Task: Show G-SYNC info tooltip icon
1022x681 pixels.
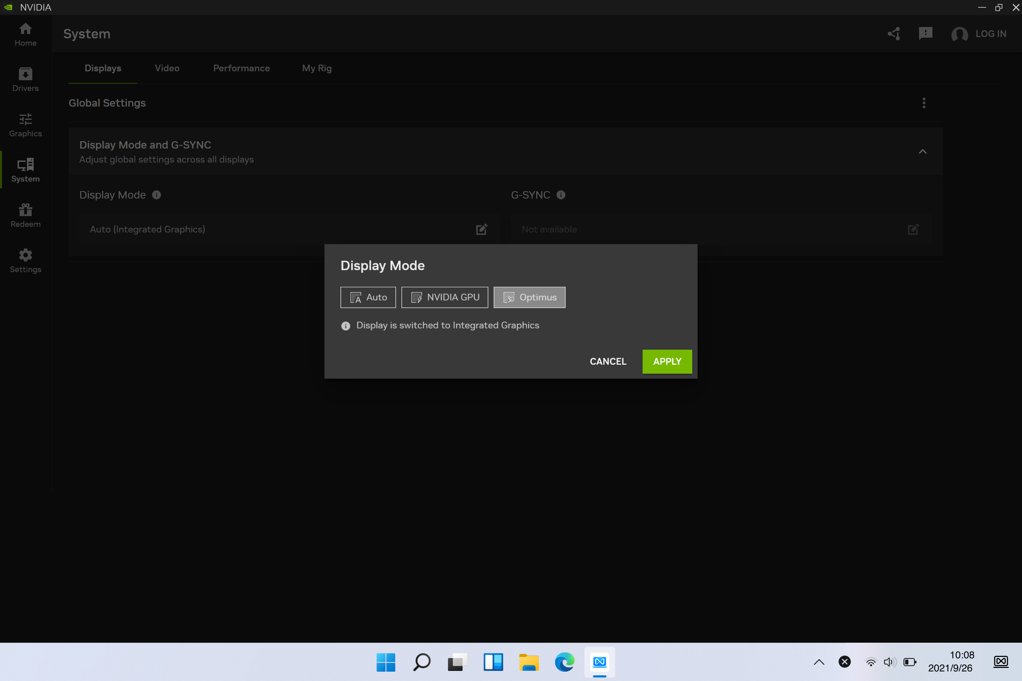Action: pyautogui.click(x=561, y=195)
